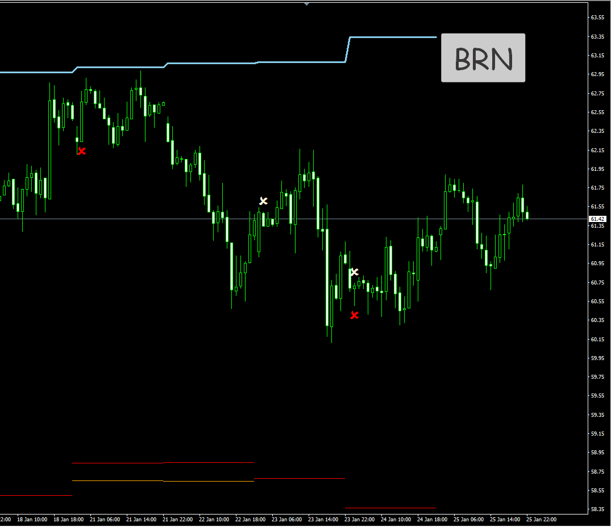Screen dimensions: 611x527
Task: Click price scale value 62.35
Action: click(597, 131)
